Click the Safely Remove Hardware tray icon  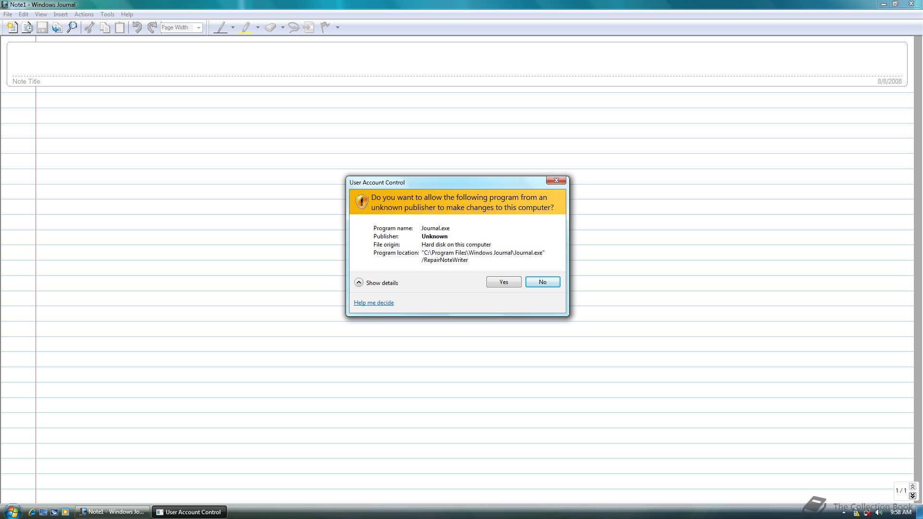coord(856,513)
